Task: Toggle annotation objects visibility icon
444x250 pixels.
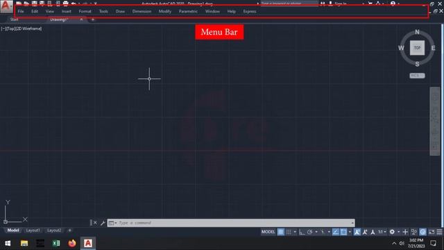Action: 357,232
